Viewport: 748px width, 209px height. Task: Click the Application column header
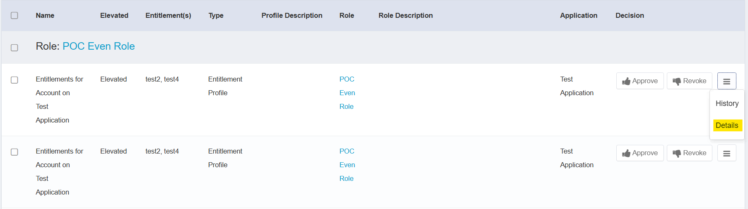[x=579, y=15]
